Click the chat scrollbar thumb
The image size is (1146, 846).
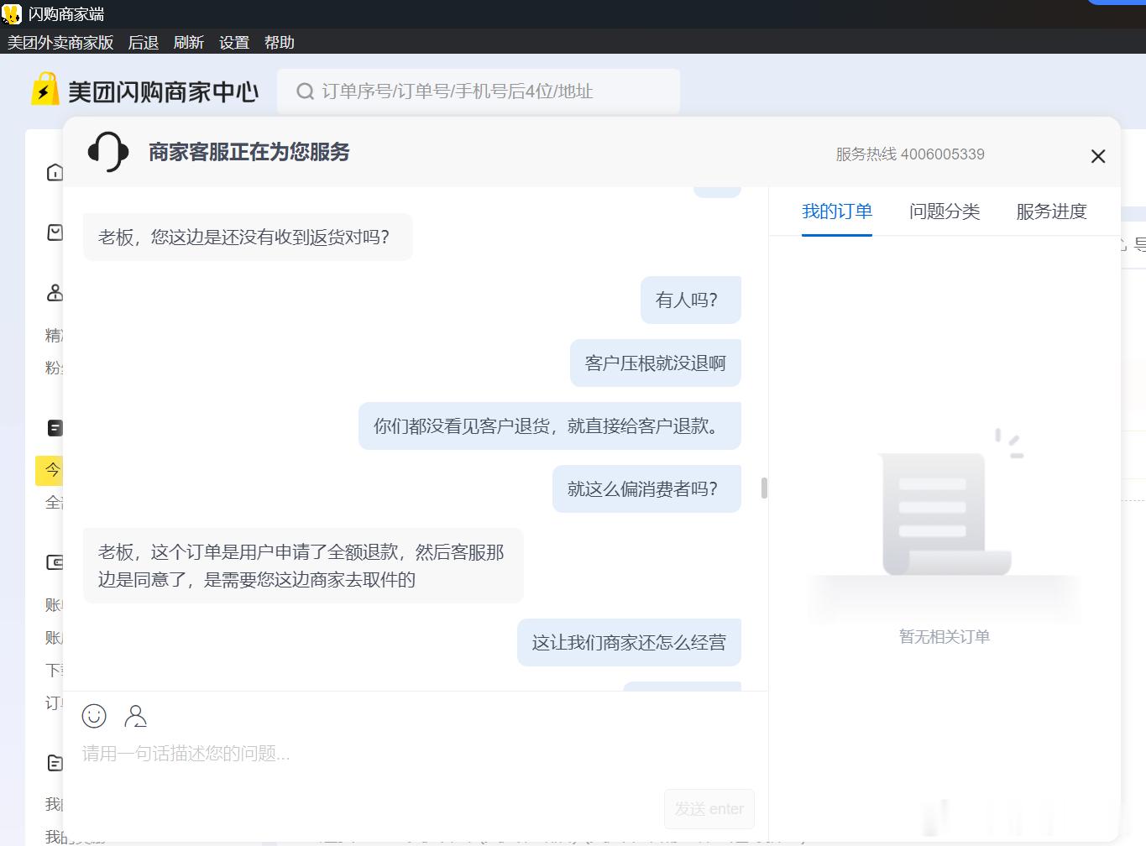click(x=764, y=488)
